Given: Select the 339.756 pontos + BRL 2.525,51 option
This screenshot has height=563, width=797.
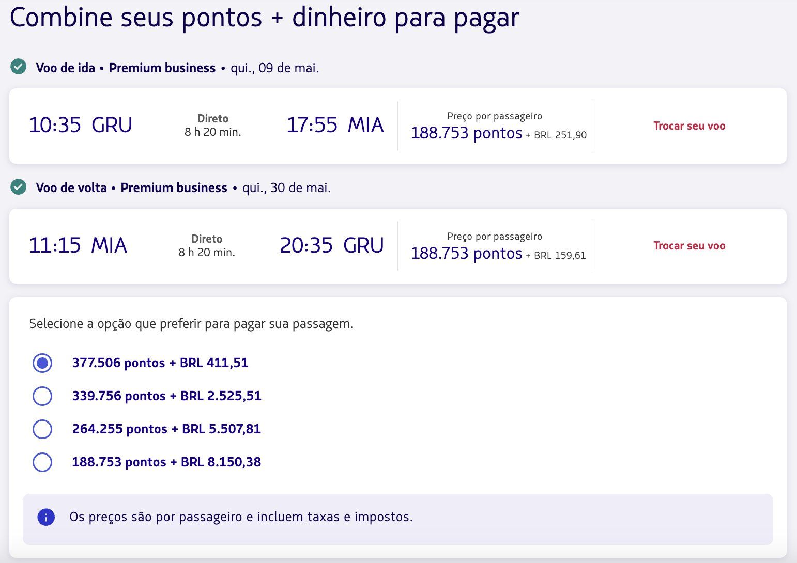Looking at the screenshot, I should 42,396.
